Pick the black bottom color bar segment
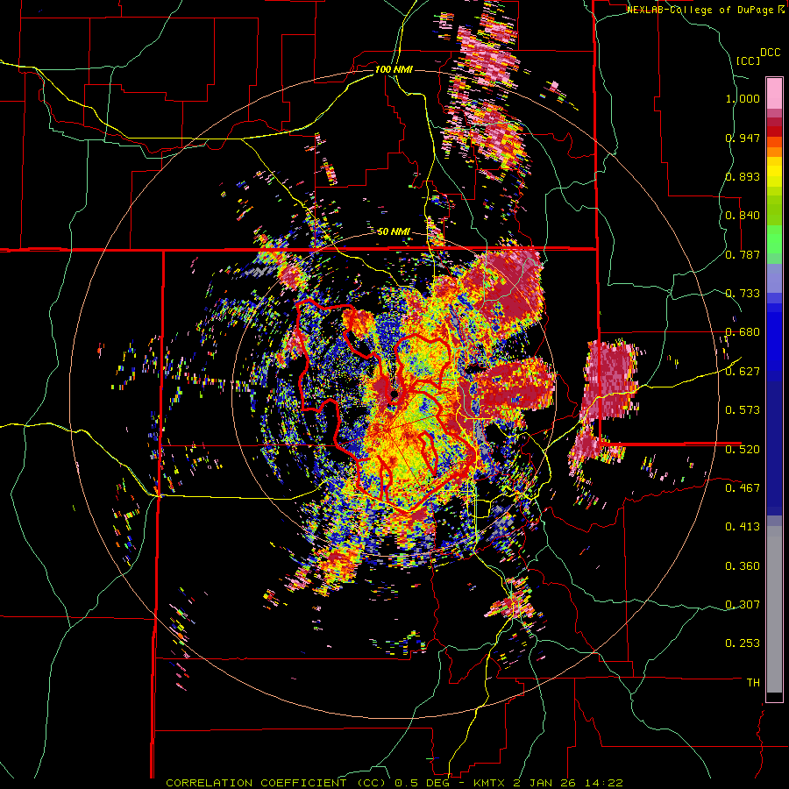 (774, 697)
